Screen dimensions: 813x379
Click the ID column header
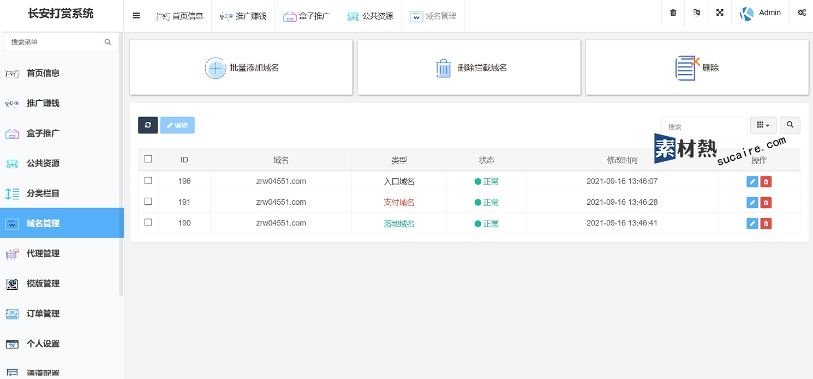point(184,160)
